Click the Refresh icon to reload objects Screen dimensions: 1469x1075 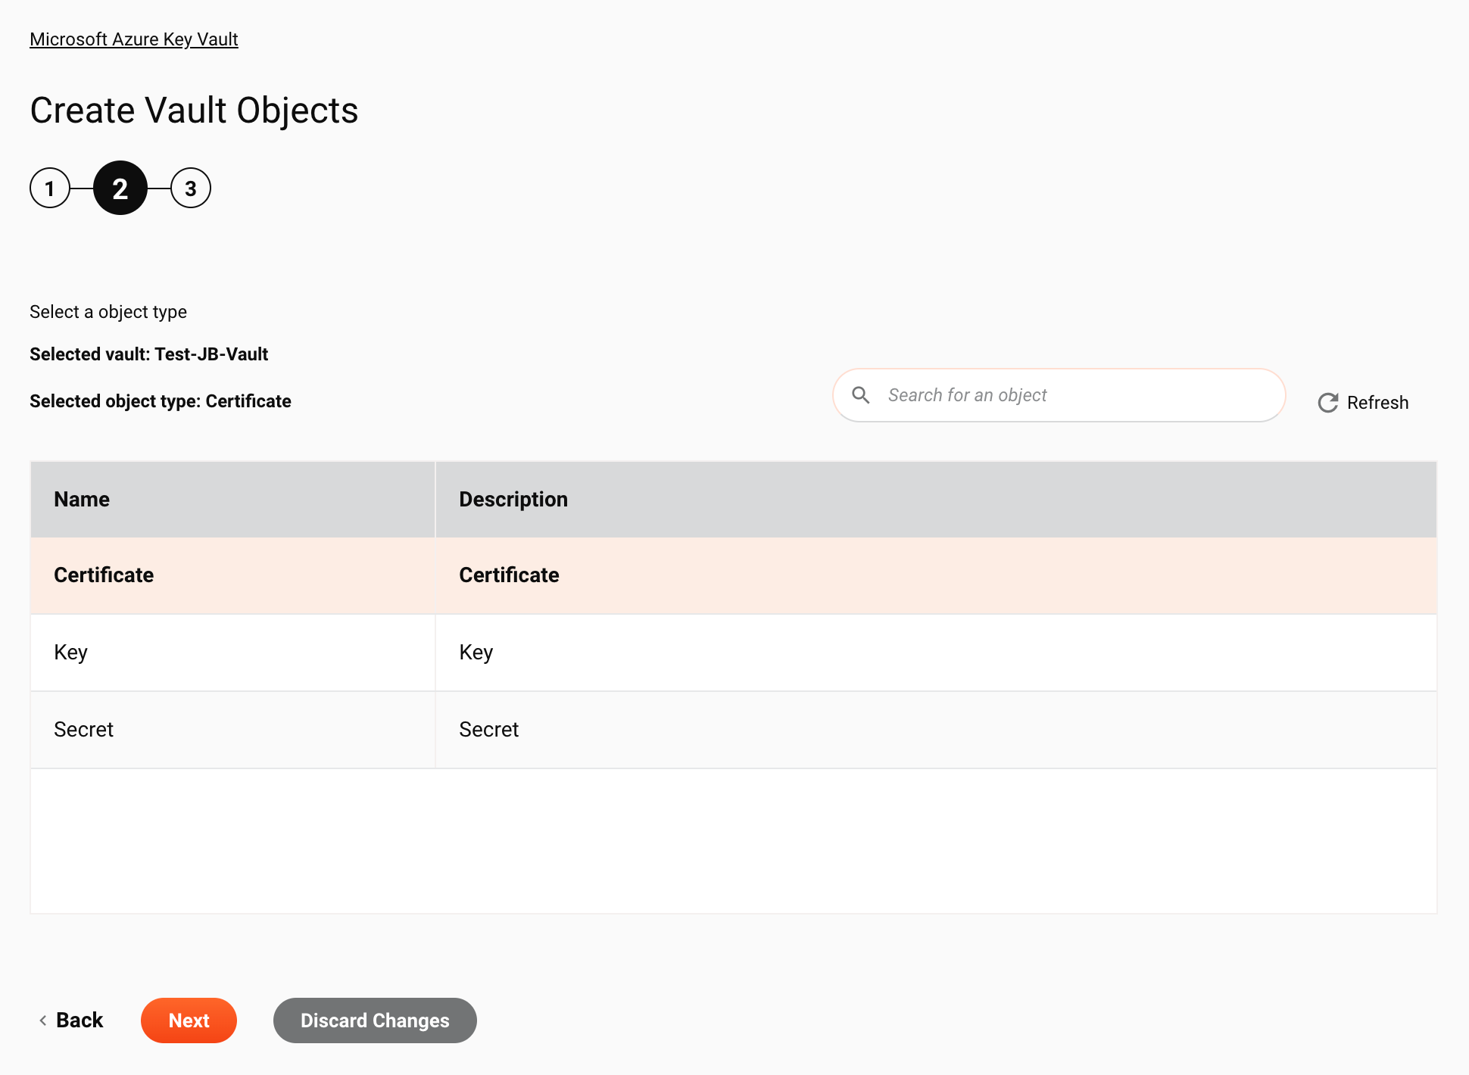[1327, 401]
